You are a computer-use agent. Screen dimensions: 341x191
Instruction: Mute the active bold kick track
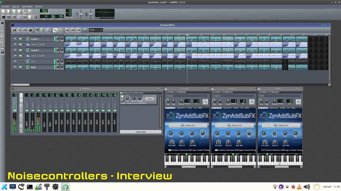pos(20,67)
